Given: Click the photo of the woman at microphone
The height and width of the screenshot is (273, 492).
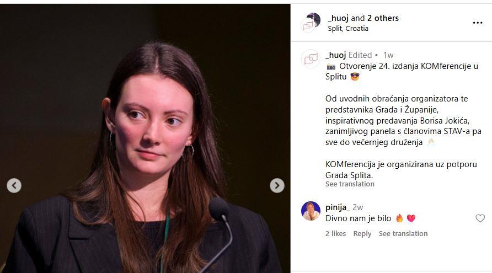Looking at the screenshot, I should (x=145, y=138).
